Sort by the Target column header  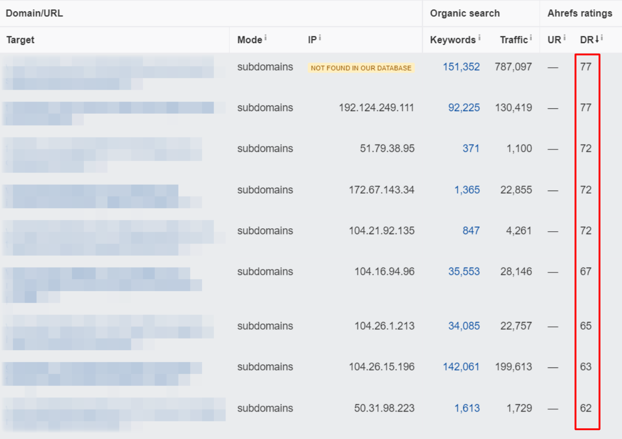(x=21, y=40)
